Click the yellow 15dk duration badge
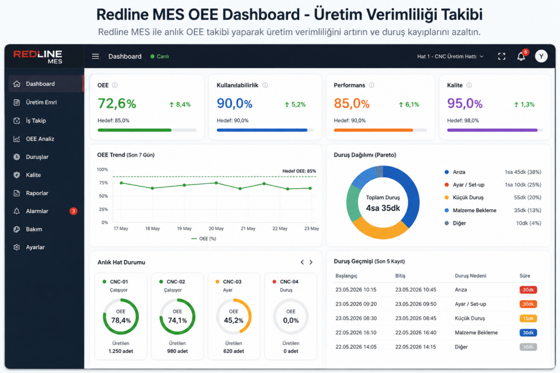 (x=528, y=318)
